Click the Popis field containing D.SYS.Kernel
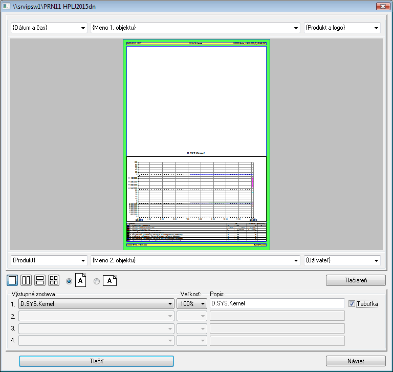 [x=277, y=303]
